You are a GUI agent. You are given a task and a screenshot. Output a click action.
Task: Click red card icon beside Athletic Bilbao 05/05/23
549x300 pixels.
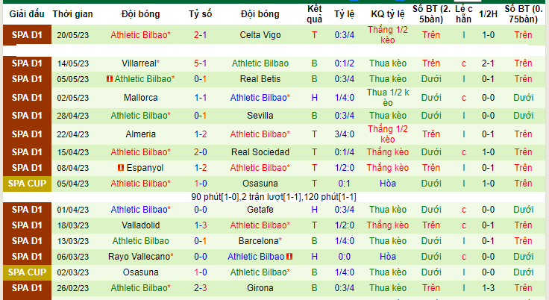pos(110,79)
